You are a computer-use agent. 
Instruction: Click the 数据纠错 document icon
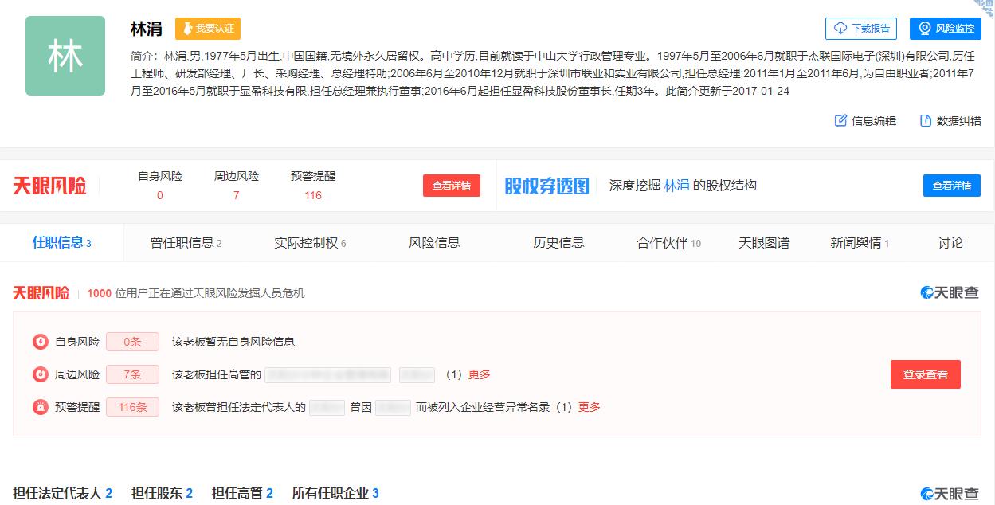tap(926, 120)
